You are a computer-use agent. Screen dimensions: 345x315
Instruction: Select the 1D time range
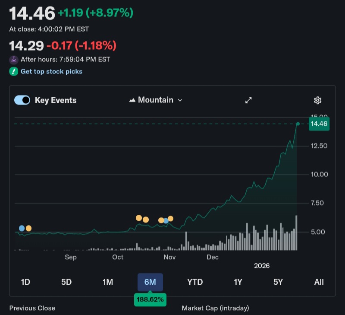coord(25,282)
